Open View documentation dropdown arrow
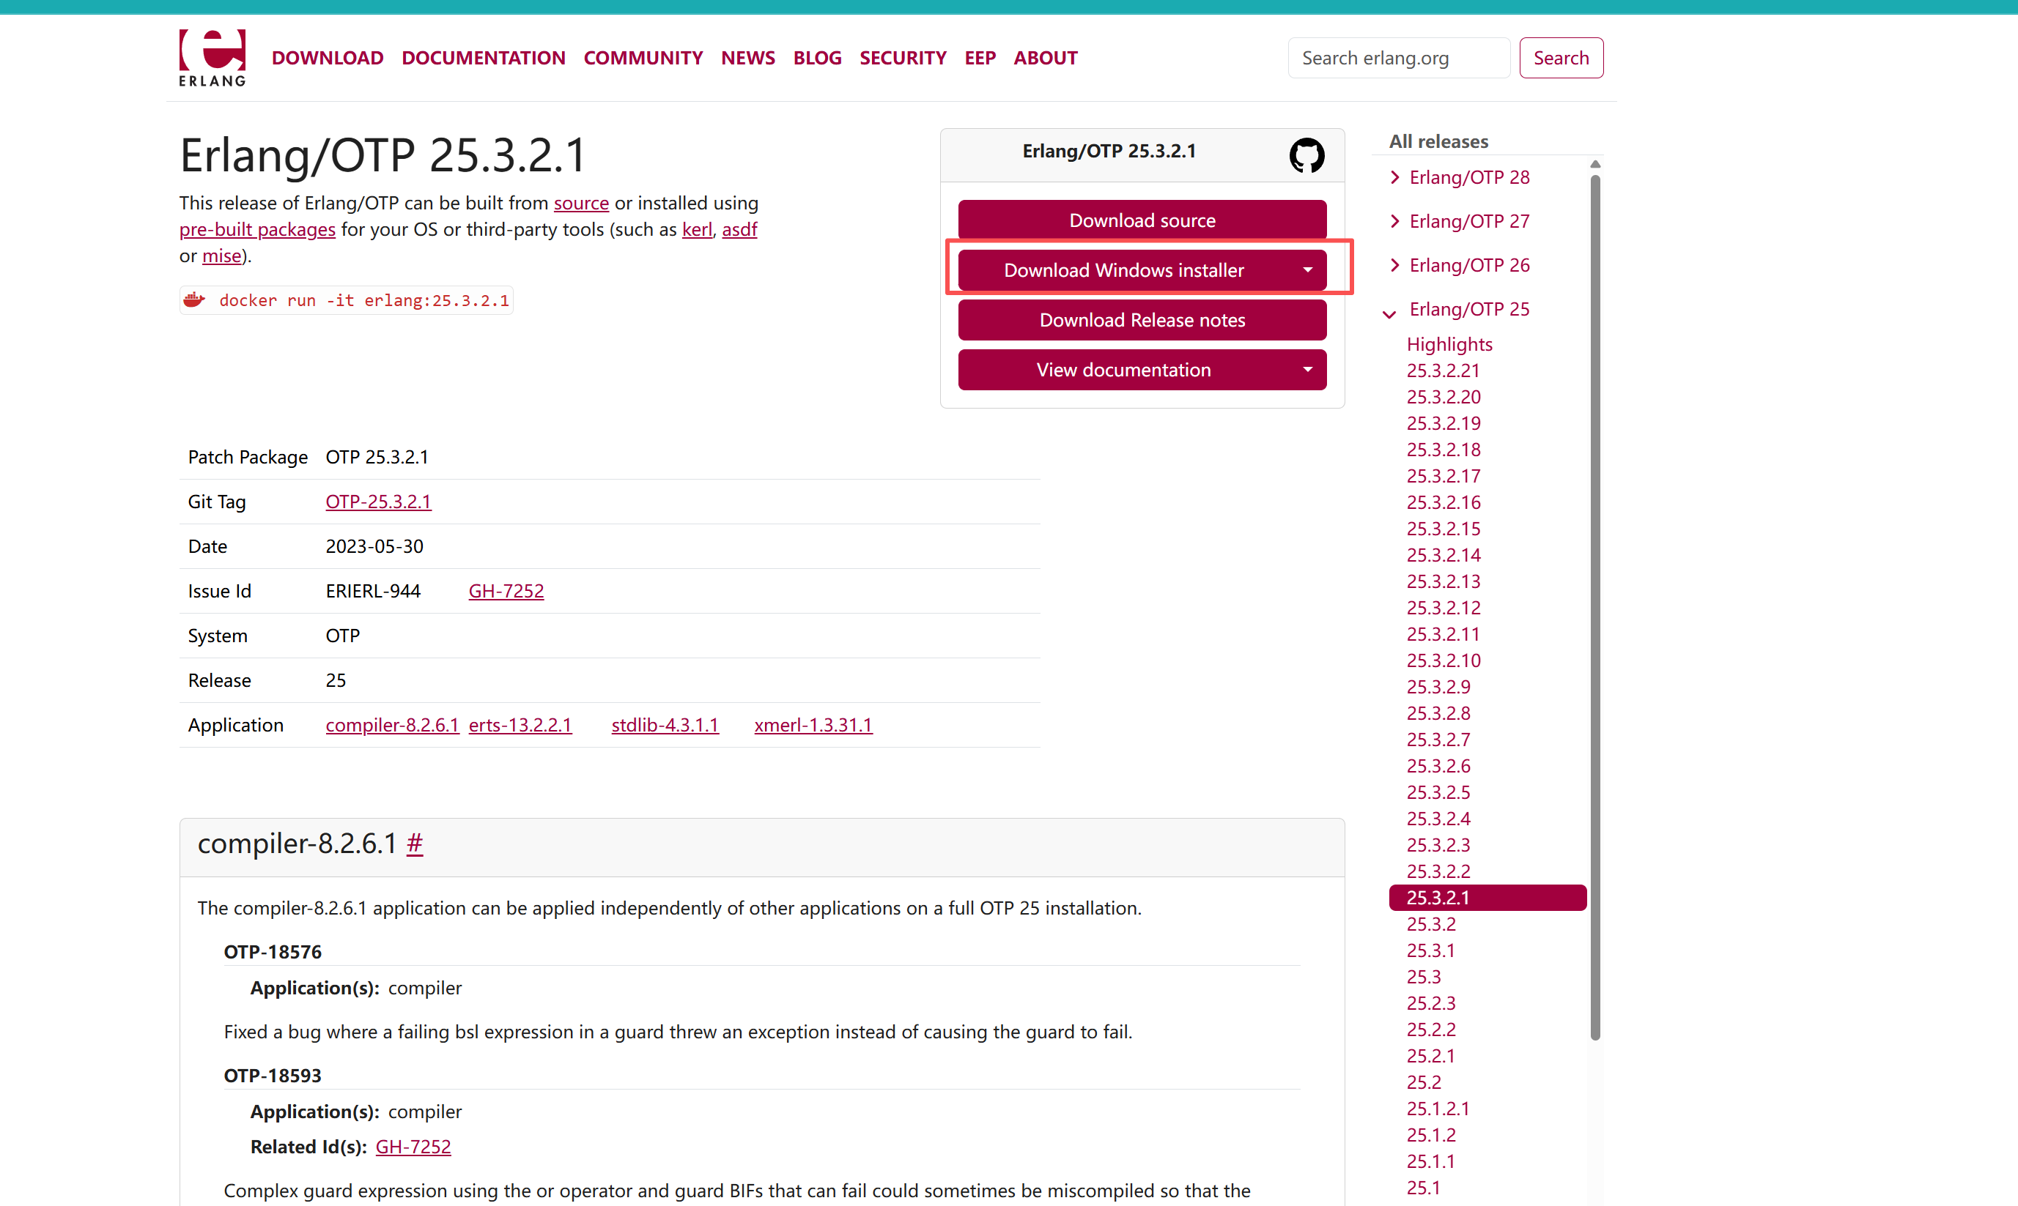2018x1206 pixels. pyautogui.click(x=1307, y=370)
